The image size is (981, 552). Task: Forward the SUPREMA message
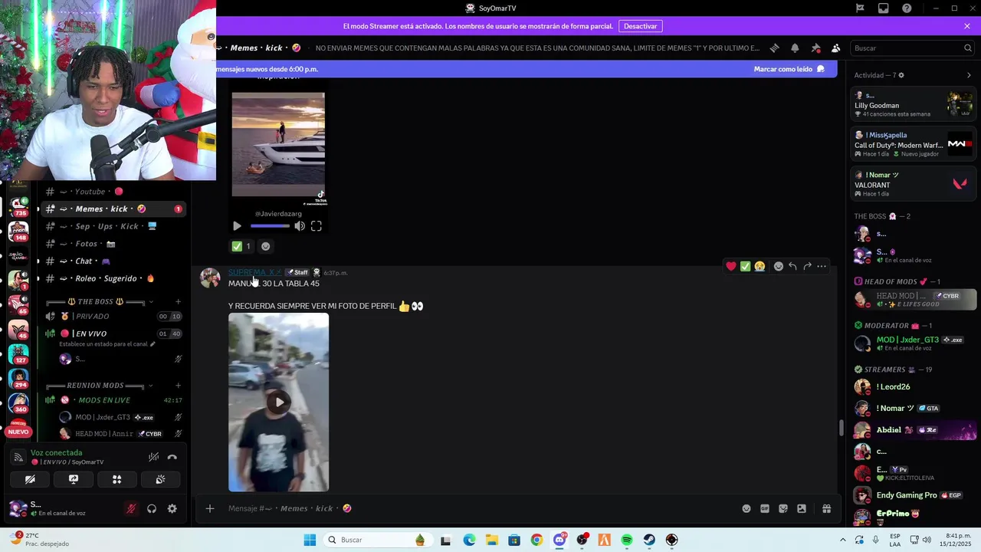click(807, 266)
